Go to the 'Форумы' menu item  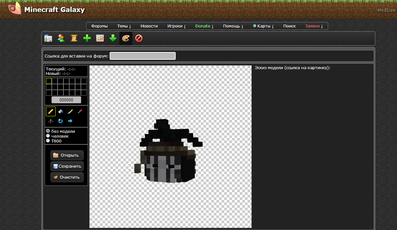tap(99, 26)
